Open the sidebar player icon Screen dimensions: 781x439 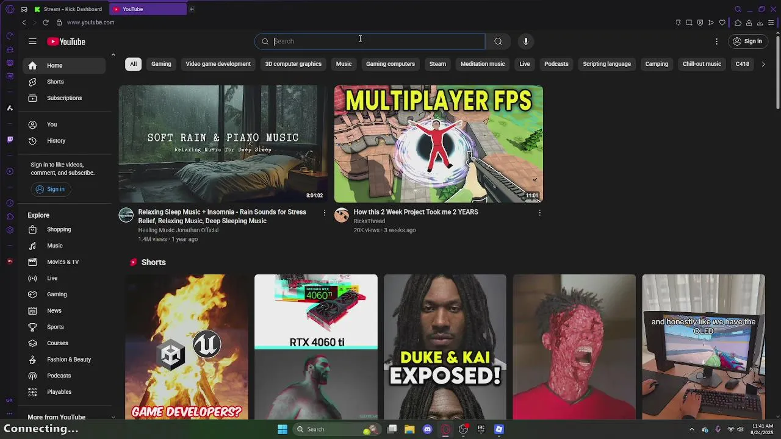10,171
